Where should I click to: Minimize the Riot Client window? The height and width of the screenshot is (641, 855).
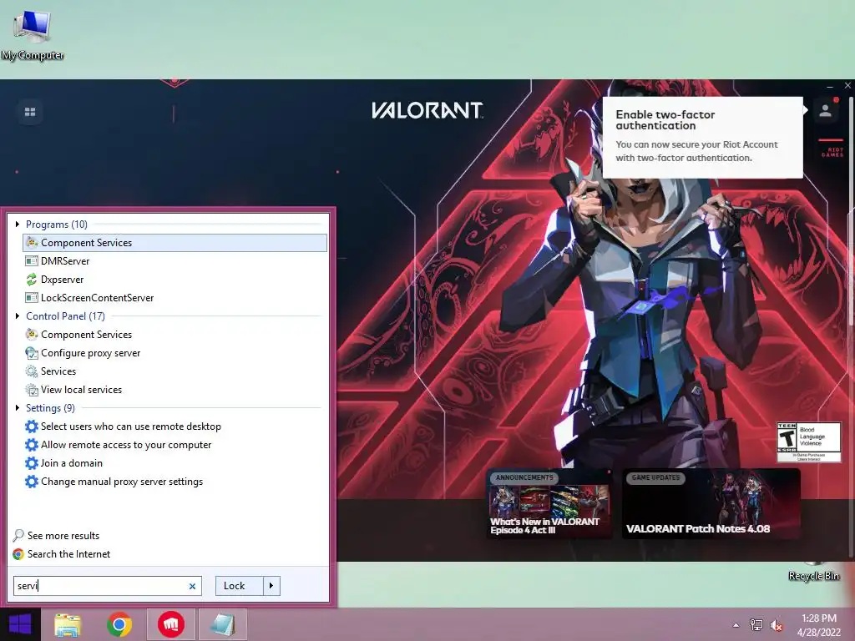(x=830, y=86)
